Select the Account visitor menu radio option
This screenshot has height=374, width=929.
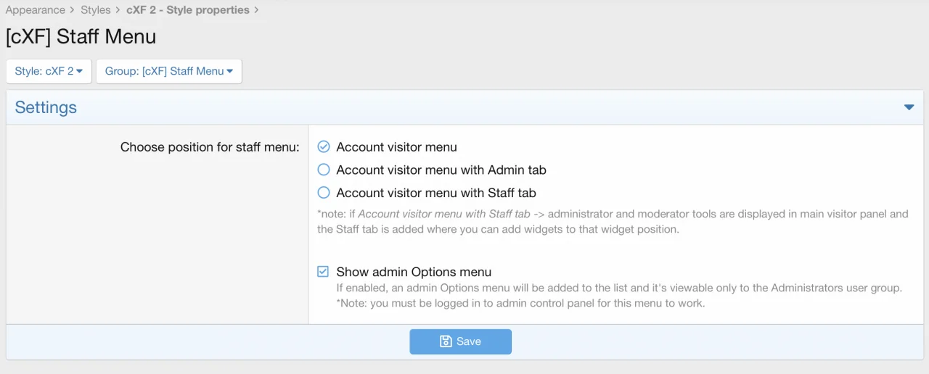pos(324,147)
